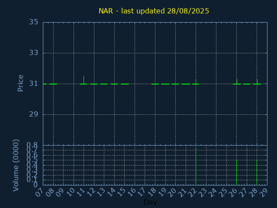Click the price axis label 31

pyautogui.click(x=34, y=84)
